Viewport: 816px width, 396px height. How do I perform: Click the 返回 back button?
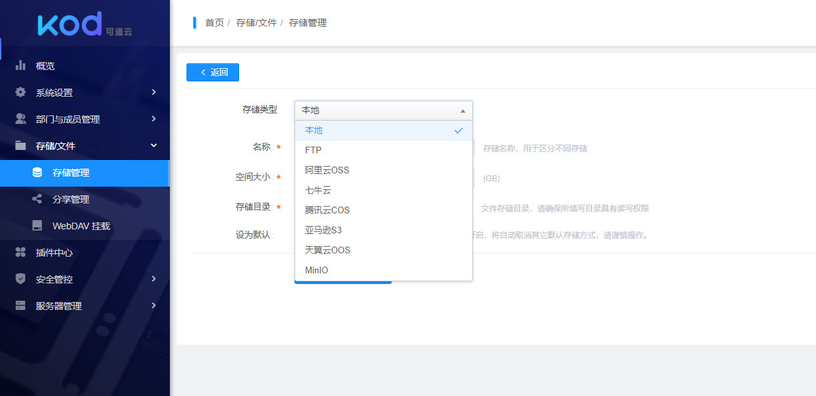coord(212,73)
